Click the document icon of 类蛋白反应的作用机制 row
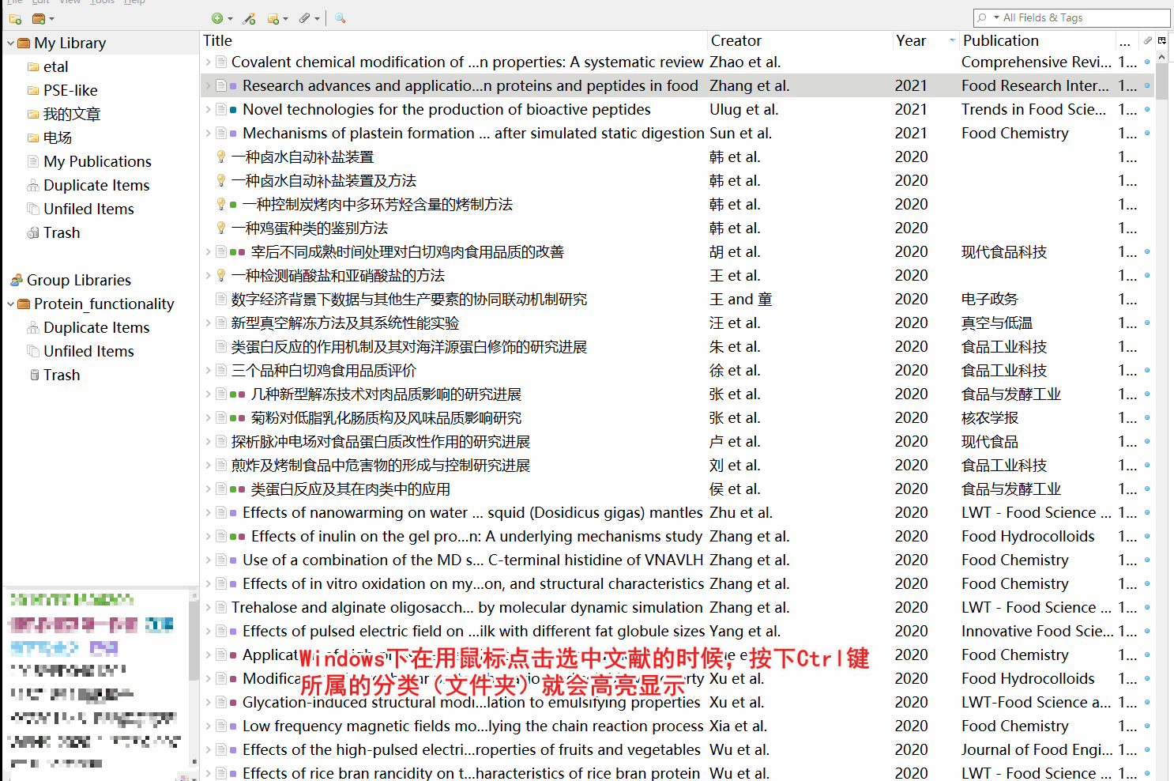The image size is (1174, 781). (221, 346)
